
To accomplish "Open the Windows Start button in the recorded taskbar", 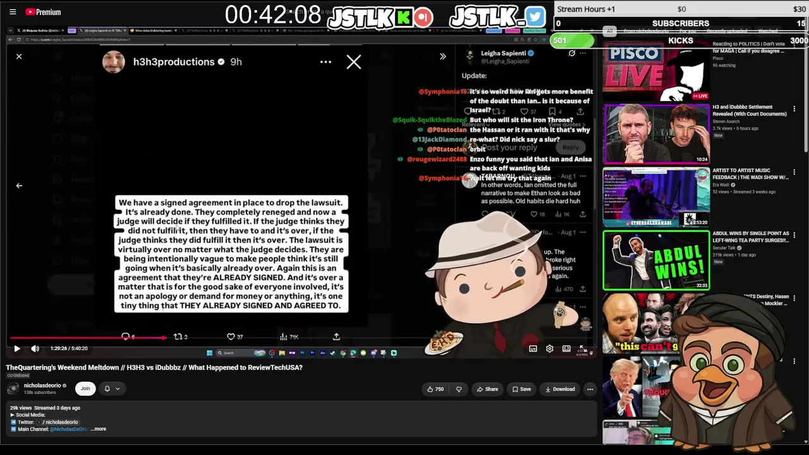I will point(209,353).
